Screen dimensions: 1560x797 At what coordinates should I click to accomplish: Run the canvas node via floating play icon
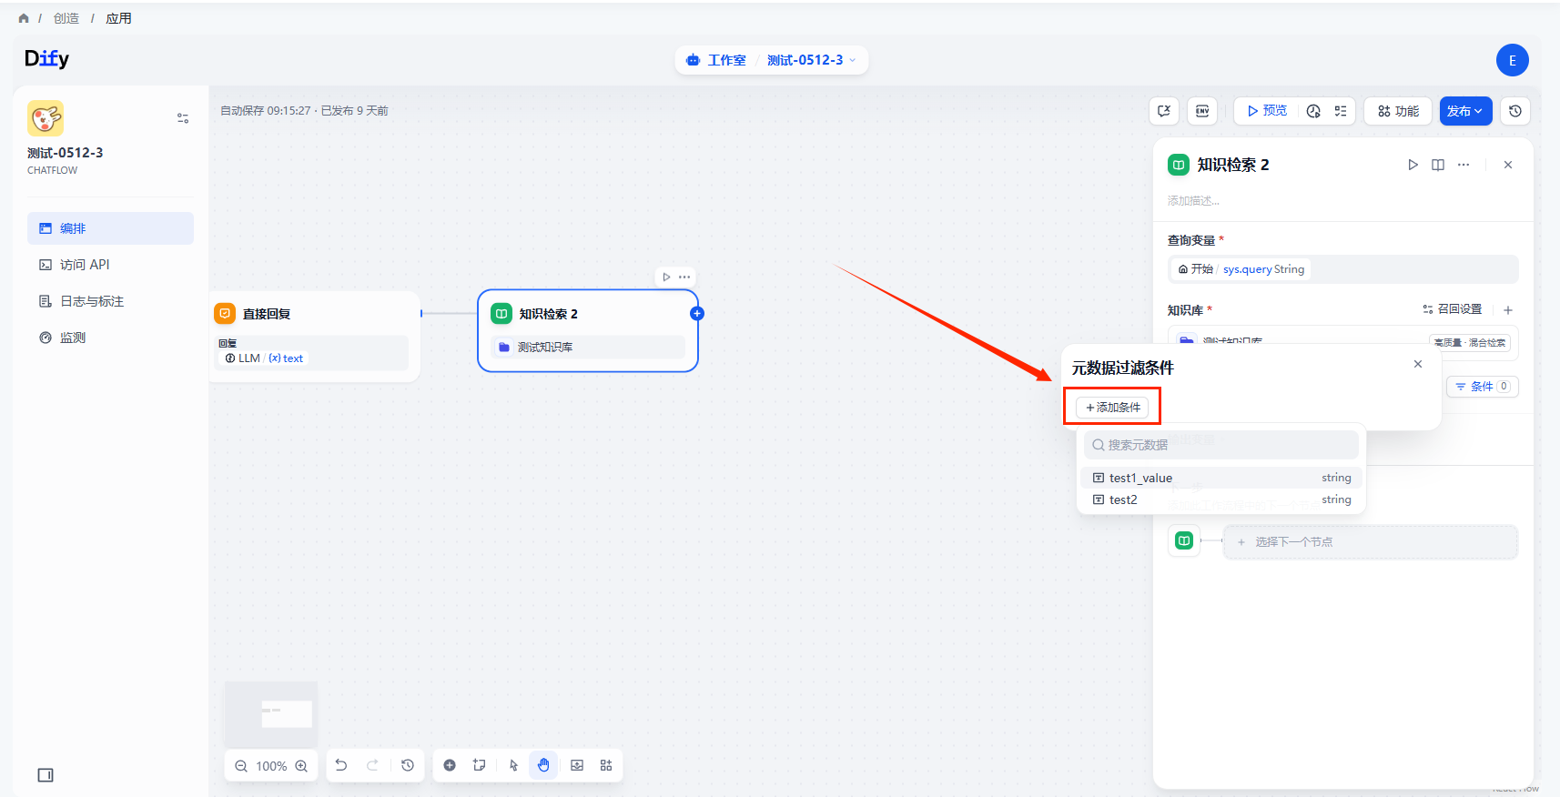666,277
